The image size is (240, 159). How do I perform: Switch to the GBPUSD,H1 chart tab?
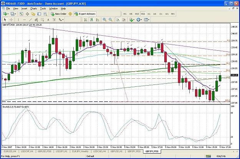116,151
